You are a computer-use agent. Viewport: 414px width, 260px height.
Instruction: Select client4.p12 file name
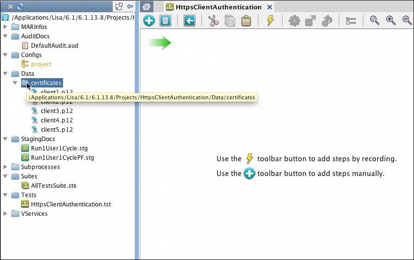pyautogui.click(x=57, y=120)
